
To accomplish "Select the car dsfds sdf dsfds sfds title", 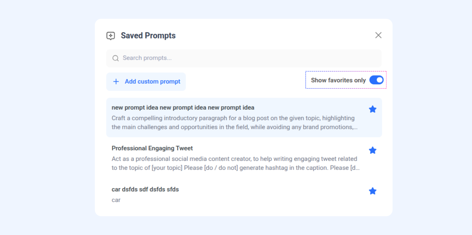I will tap(145, 189).
